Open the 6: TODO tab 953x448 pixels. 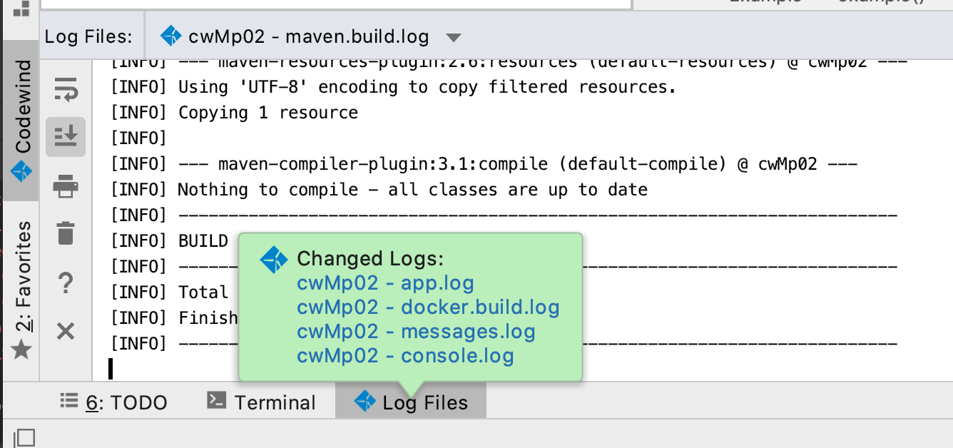[113, 402]
